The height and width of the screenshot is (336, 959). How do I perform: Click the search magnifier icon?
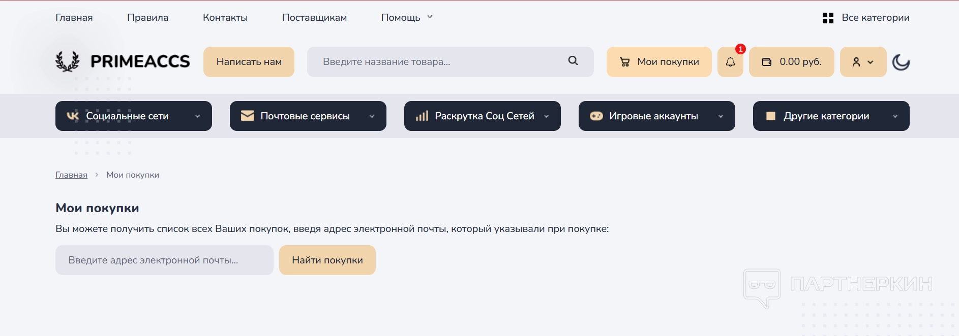(x=573, y=61)
